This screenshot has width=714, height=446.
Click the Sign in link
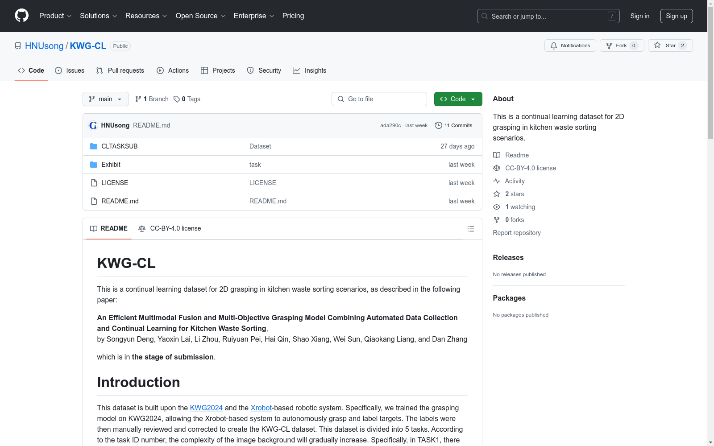[640, 16]
